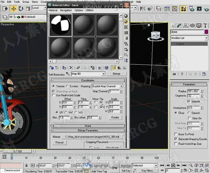The height and width of the screenshot is (173, 210).
Task: Toggle checkered Background for sample slot
Action: pyautogui.click(x=126, y=27)
